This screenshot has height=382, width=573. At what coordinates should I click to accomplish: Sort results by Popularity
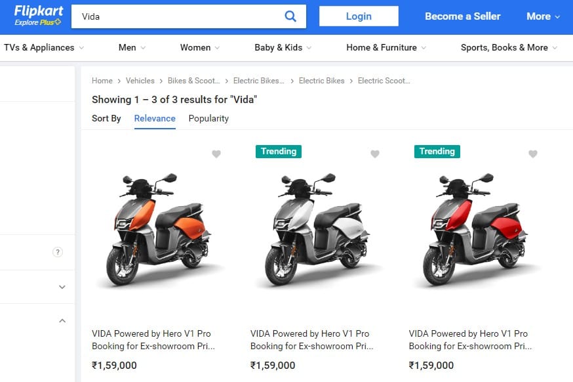pyautogui.click(x=208, y=118)
